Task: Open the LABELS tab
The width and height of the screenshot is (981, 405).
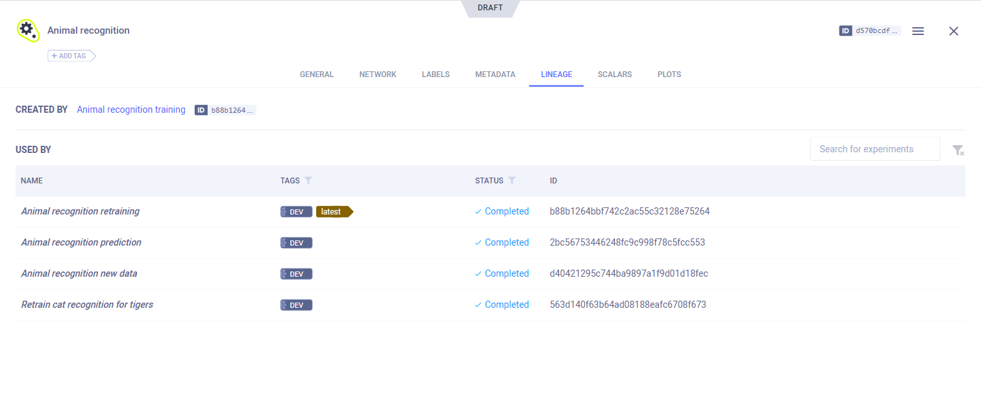Action: click(x=436, y=75)
